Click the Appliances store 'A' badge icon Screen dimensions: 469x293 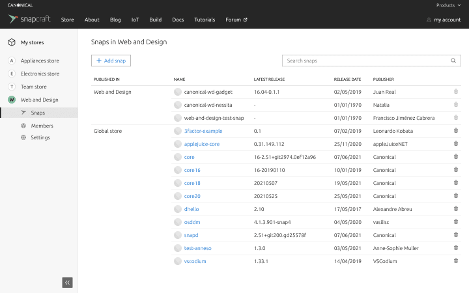(11, 61)
